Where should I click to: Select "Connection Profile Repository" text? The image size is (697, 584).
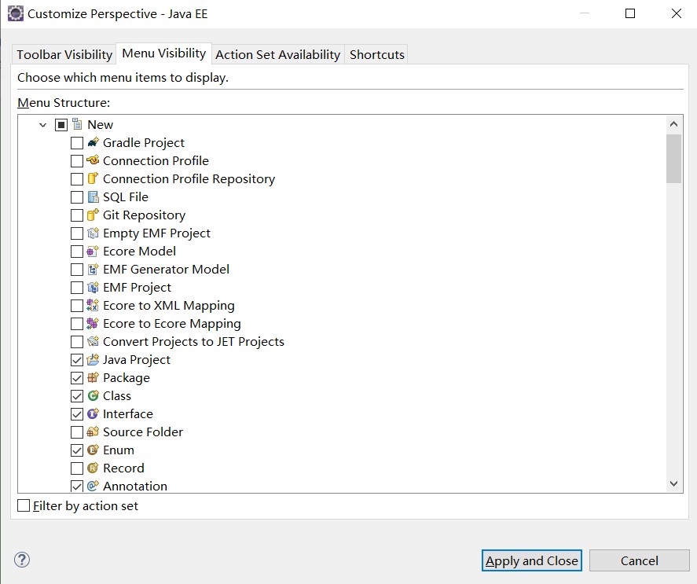pyautogui.click(x=189, y=178)
